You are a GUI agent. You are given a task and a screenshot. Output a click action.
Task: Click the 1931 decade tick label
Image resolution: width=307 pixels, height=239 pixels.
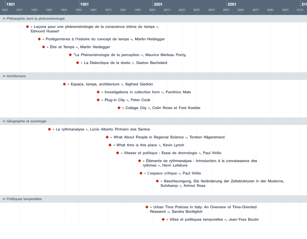49,10
